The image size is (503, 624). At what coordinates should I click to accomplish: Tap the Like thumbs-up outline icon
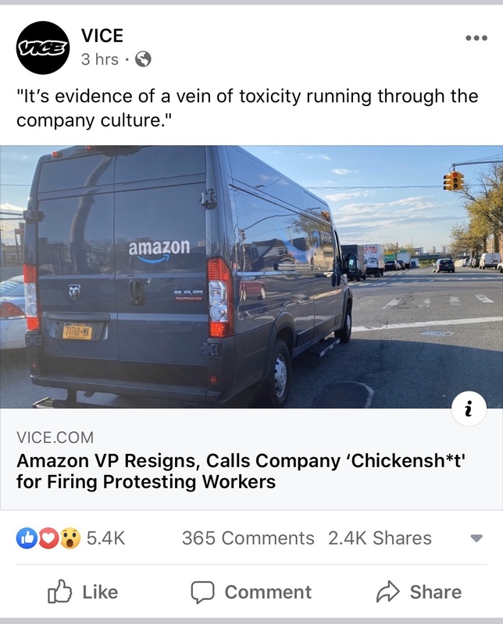point(60,592)
